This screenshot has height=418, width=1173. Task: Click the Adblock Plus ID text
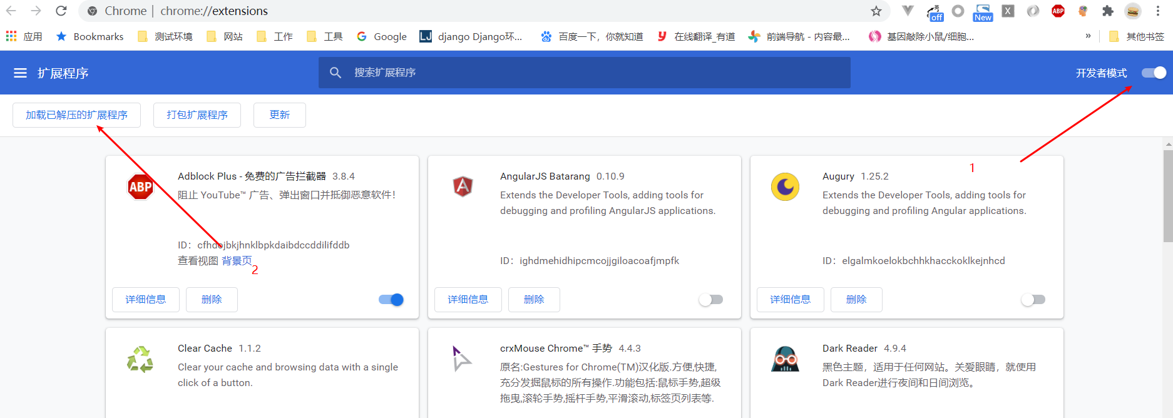[x=264, y=245]
